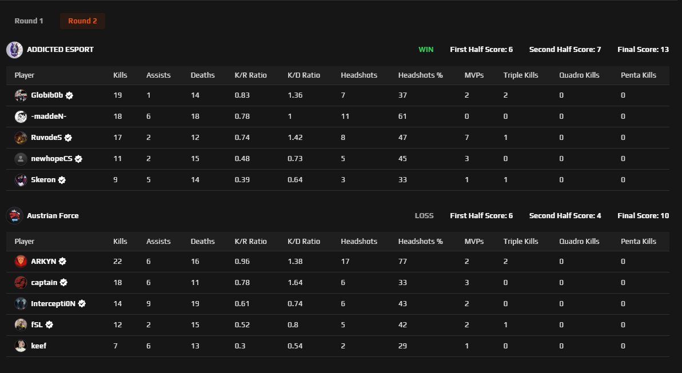Open keef player profile
682x373 pixels.
pyautogui.click(x=39, y=346)
